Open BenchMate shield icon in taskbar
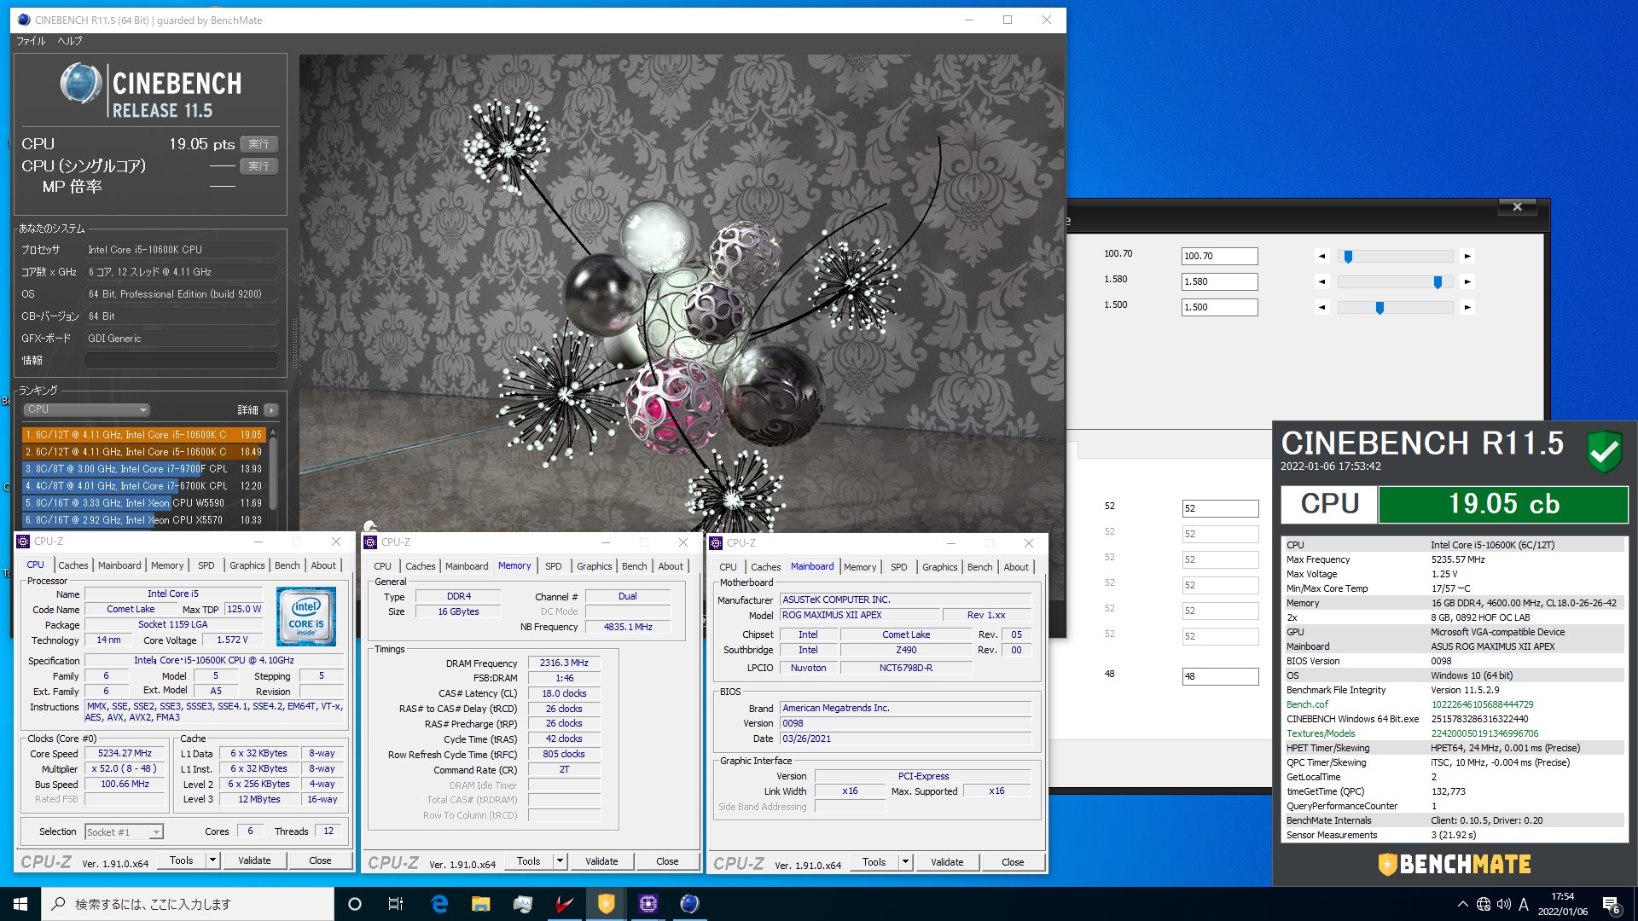 [x=607, y=904]
